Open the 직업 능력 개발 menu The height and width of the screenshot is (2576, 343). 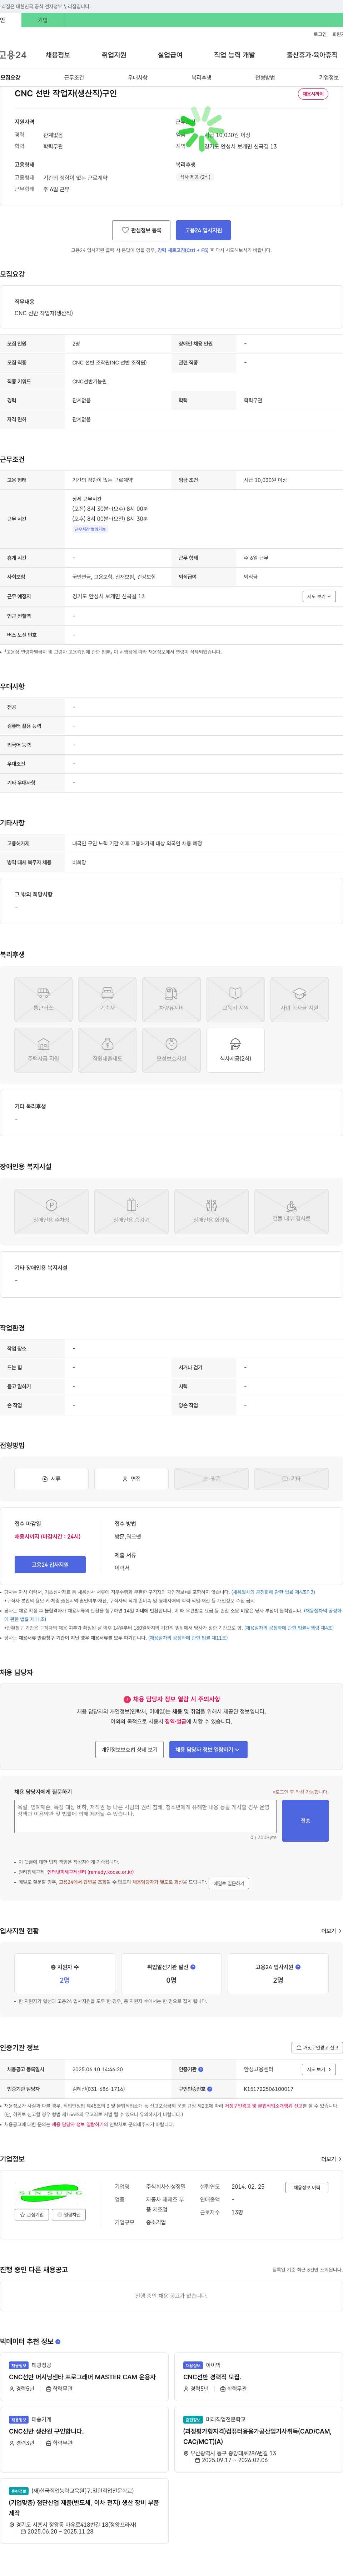point(234,55)
